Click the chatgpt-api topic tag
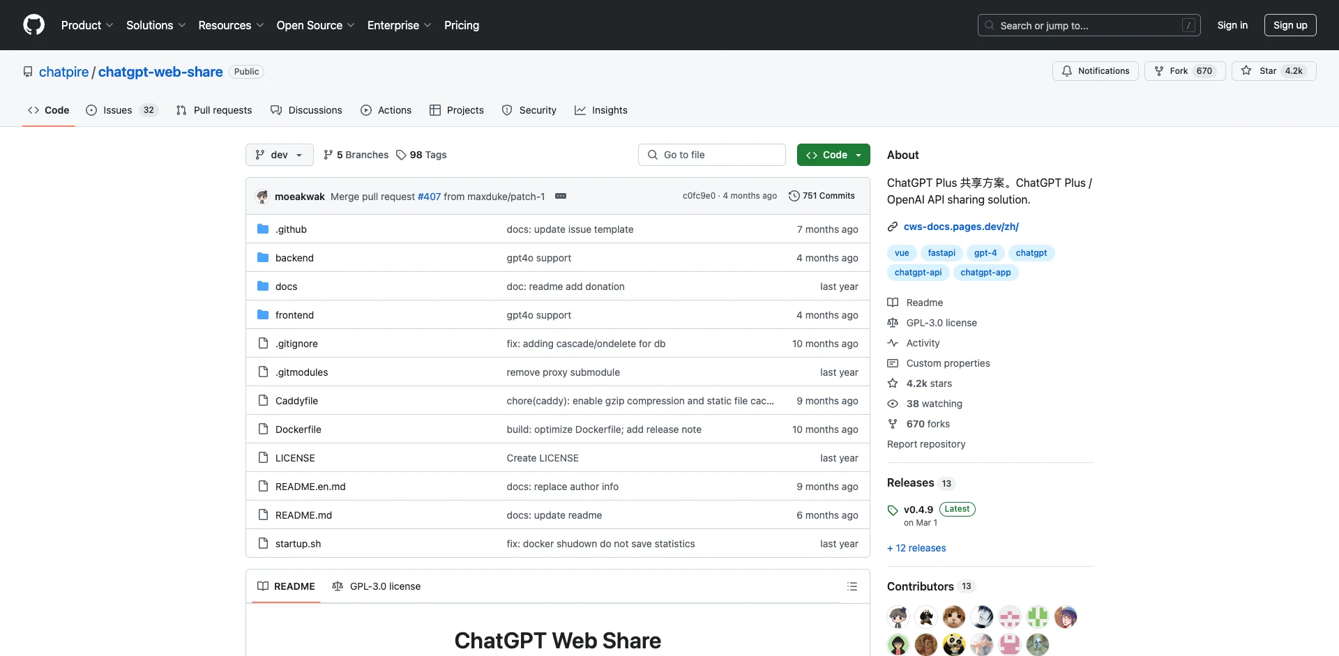This screenshot has height=656, width=1339. [918, 273]
